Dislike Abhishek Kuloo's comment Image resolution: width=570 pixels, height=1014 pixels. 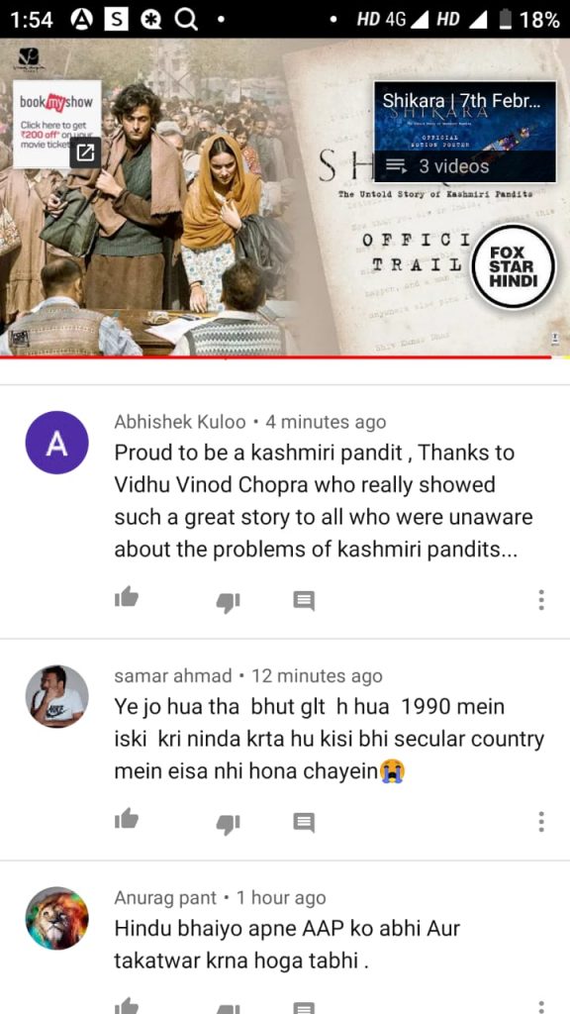click(229, 603)
